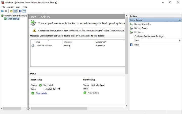Open the File menu
182x114 pixels.
(3, 7)
